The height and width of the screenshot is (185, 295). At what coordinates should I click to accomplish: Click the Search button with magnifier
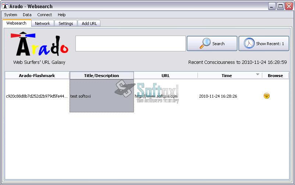pos(212,44)
